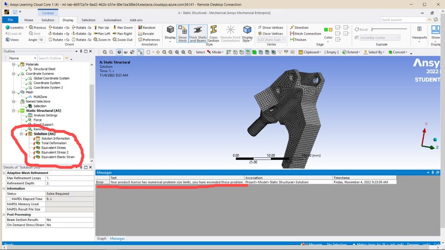This screenshot has width=445, height=250.
Task: Click the pan crosshair icon in graphics toolbar
Action: [158, 52]
